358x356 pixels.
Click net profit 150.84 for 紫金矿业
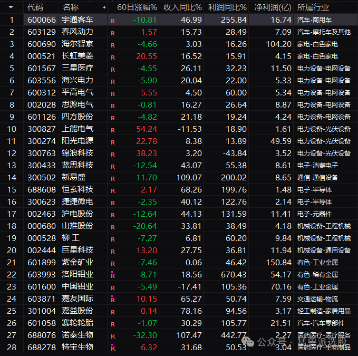click(279, 262)
